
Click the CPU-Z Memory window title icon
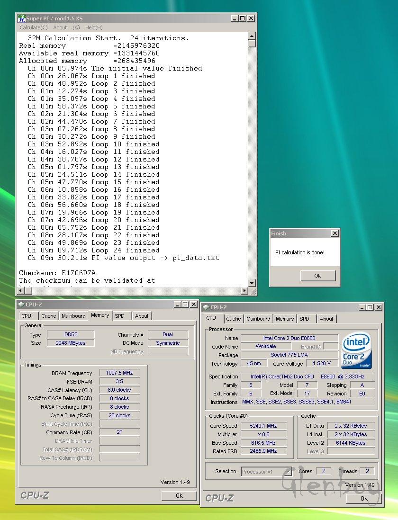tap(21, 305)
